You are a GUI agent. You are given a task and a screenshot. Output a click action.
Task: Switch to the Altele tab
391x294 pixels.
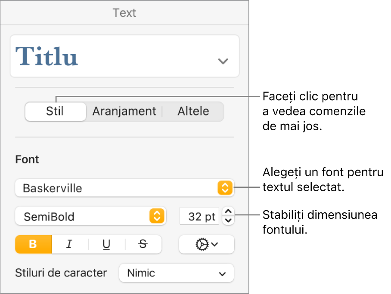[x=193, y=111]
